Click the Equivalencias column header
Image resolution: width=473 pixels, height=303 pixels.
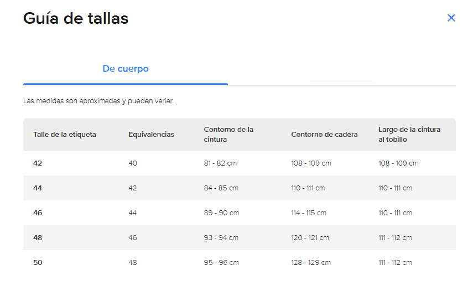151,135
